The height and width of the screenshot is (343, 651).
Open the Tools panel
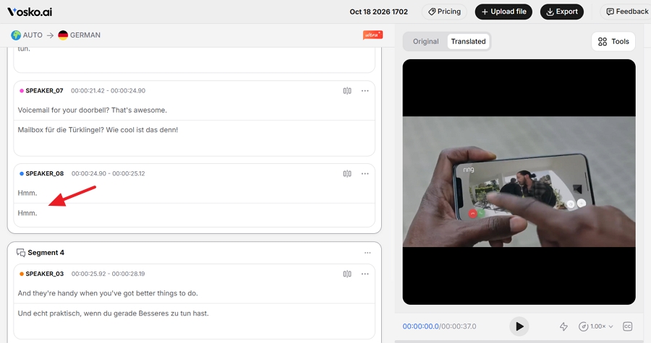click(613, 41)
